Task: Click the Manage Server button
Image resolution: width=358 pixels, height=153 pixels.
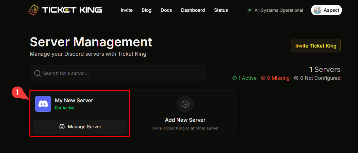Action: (80, 127)
